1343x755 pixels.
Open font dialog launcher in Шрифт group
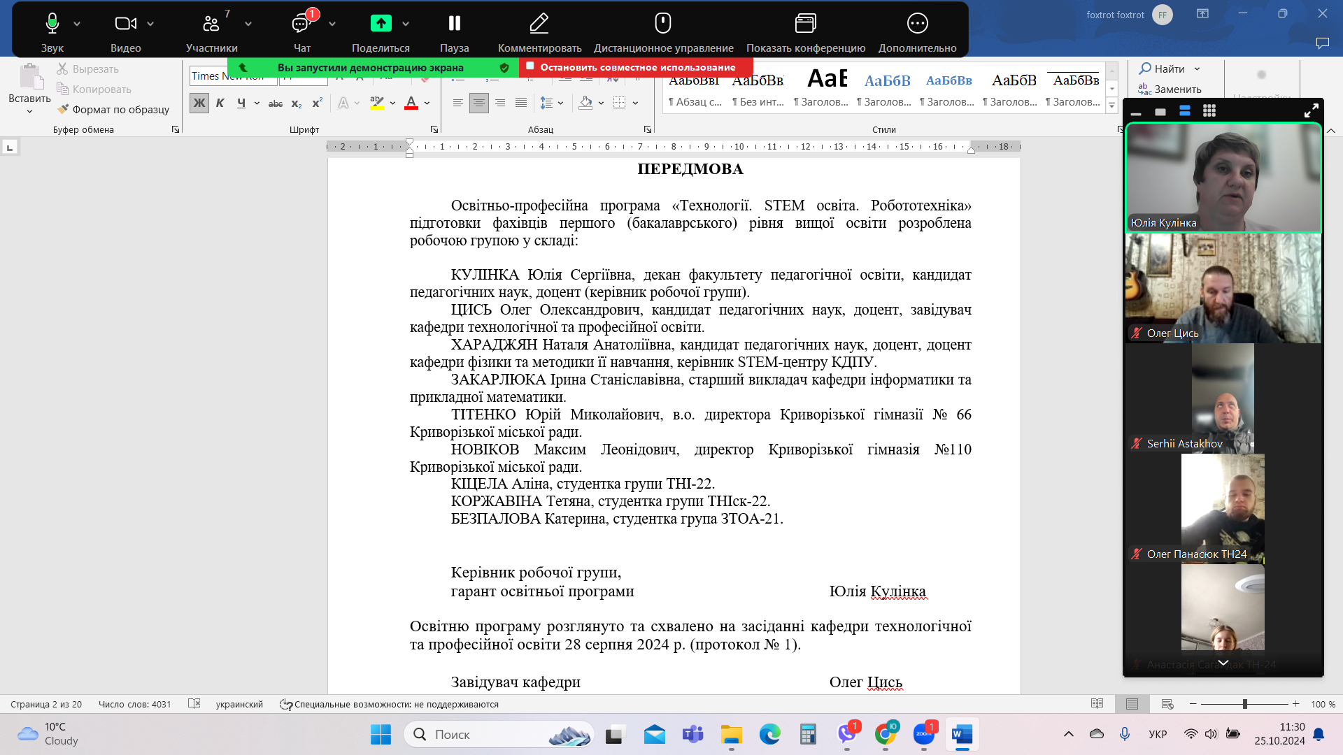click(434, 129)
